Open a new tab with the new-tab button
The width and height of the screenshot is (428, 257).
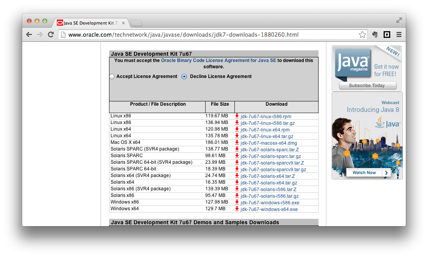click(x=136, y=23)
